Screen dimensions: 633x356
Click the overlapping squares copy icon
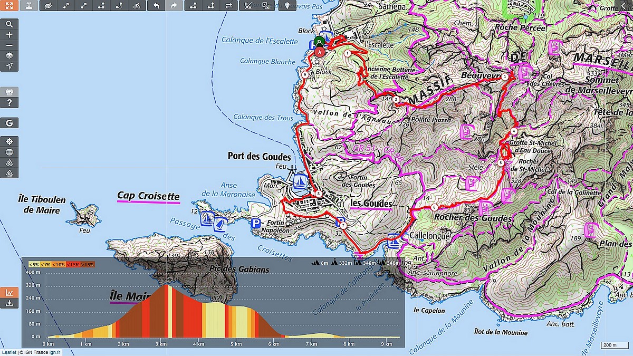click(266, 6)
